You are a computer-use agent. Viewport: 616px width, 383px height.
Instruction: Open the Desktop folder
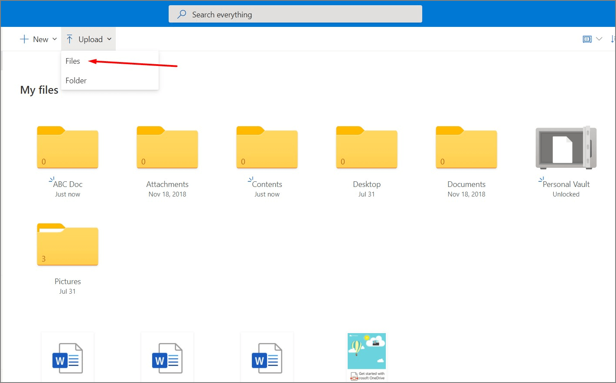366,147
